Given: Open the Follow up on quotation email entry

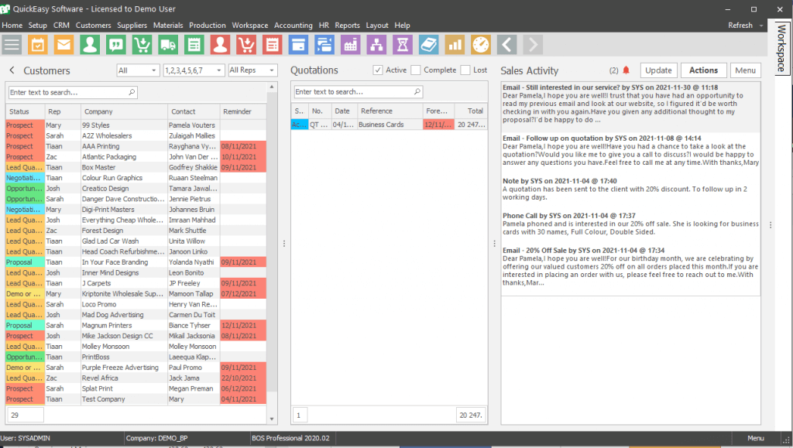Looking at the screenshot, I should tap(630, 150).
